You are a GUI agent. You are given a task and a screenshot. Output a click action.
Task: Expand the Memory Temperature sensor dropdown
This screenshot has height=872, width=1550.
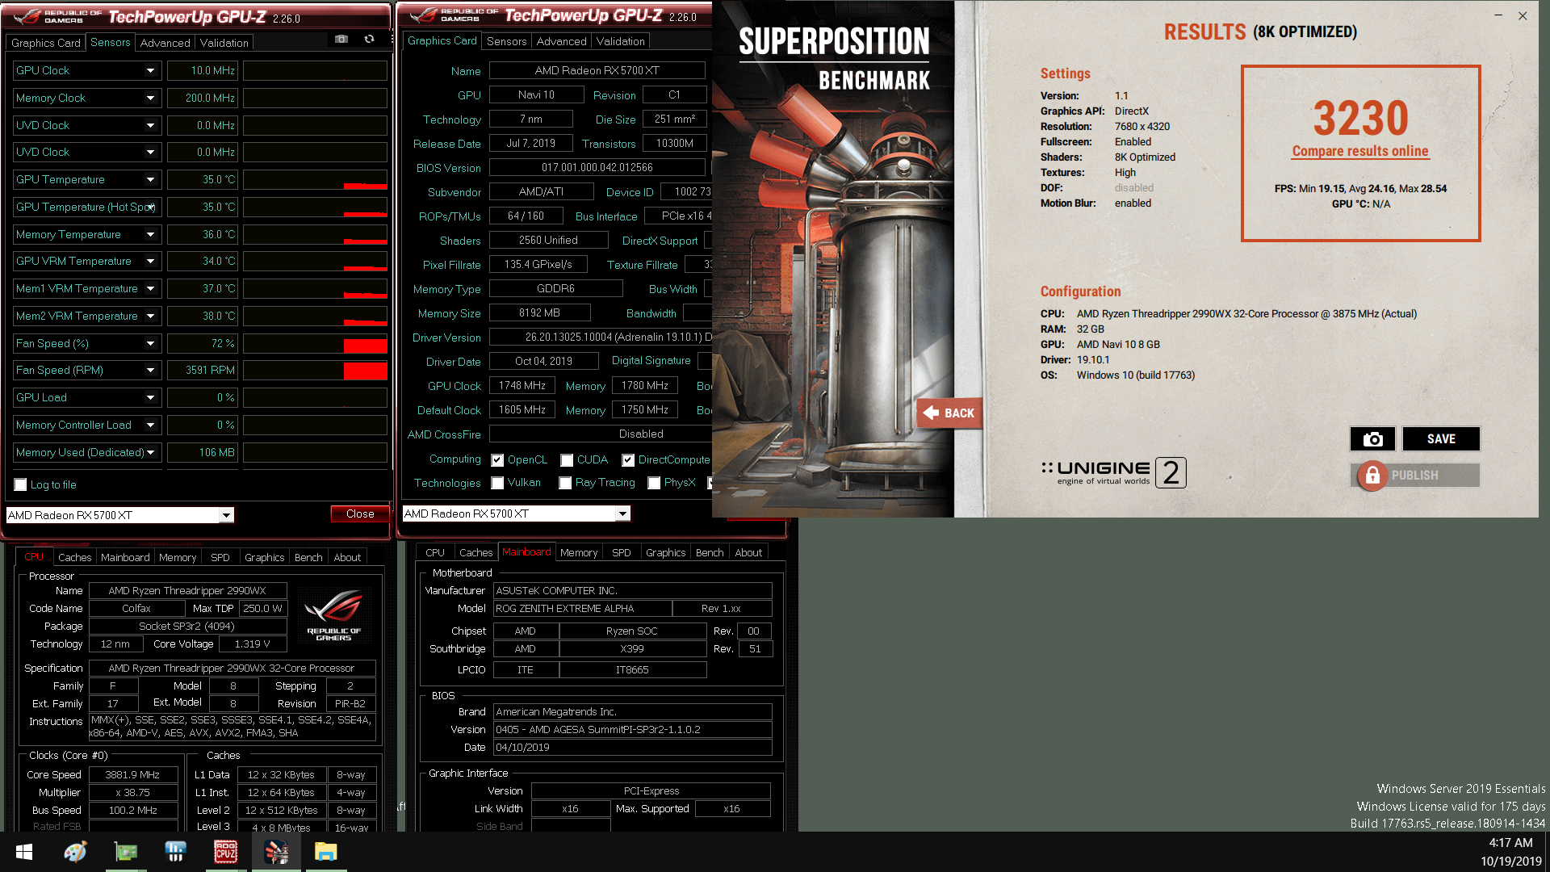coord(150,234)
